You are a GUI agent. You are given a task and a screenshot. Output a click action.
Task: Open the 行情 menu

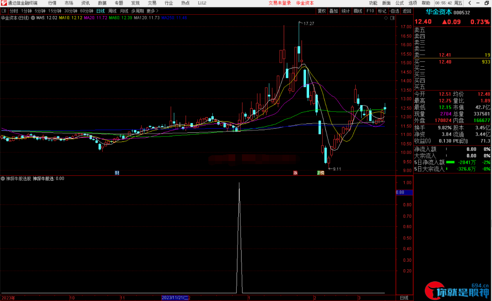pos(52,3)
